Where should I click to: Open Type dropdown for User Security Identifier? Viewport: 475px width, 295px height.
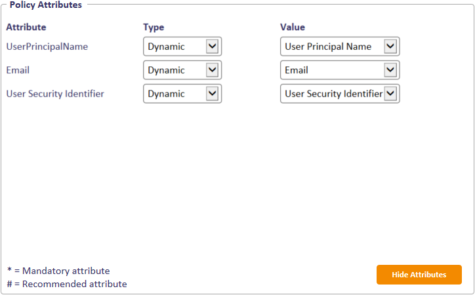tap(182, 94)
